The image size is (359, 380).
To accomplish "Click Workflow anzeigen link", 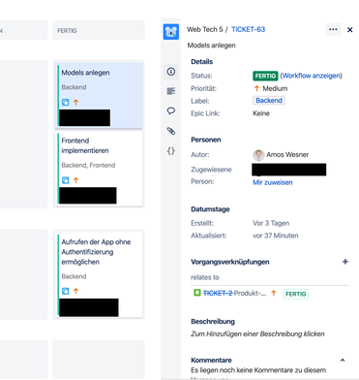I will pos(312,76).
